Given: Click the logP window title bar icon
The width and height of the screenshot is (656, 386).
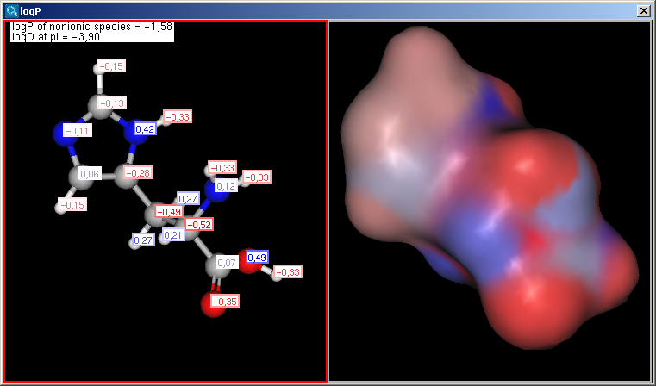Looking at the screenshot, I should pos(11,10).
